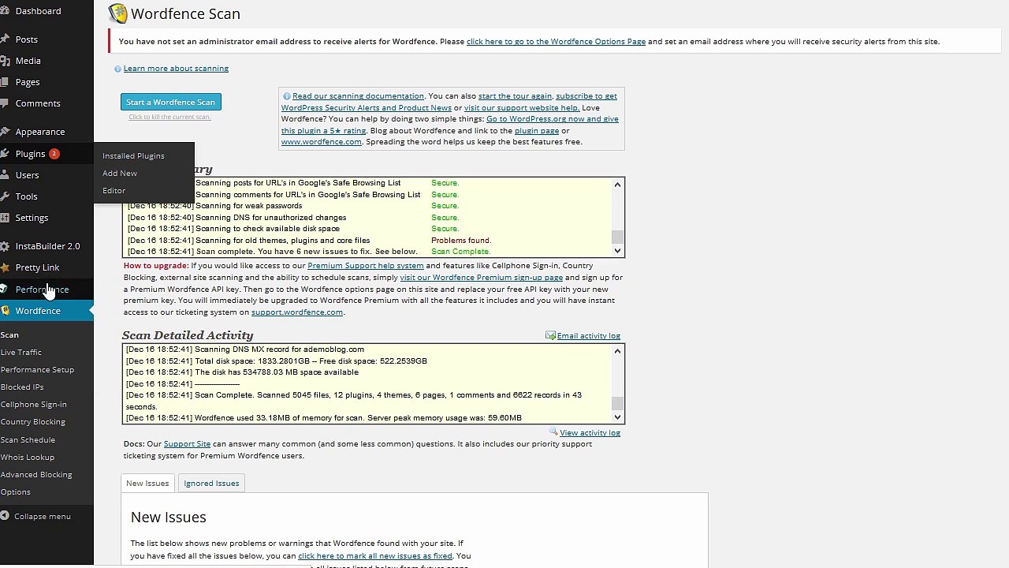Click visit our support website help link
Viewport: 1009px width, 568px height.
(521, 108)
